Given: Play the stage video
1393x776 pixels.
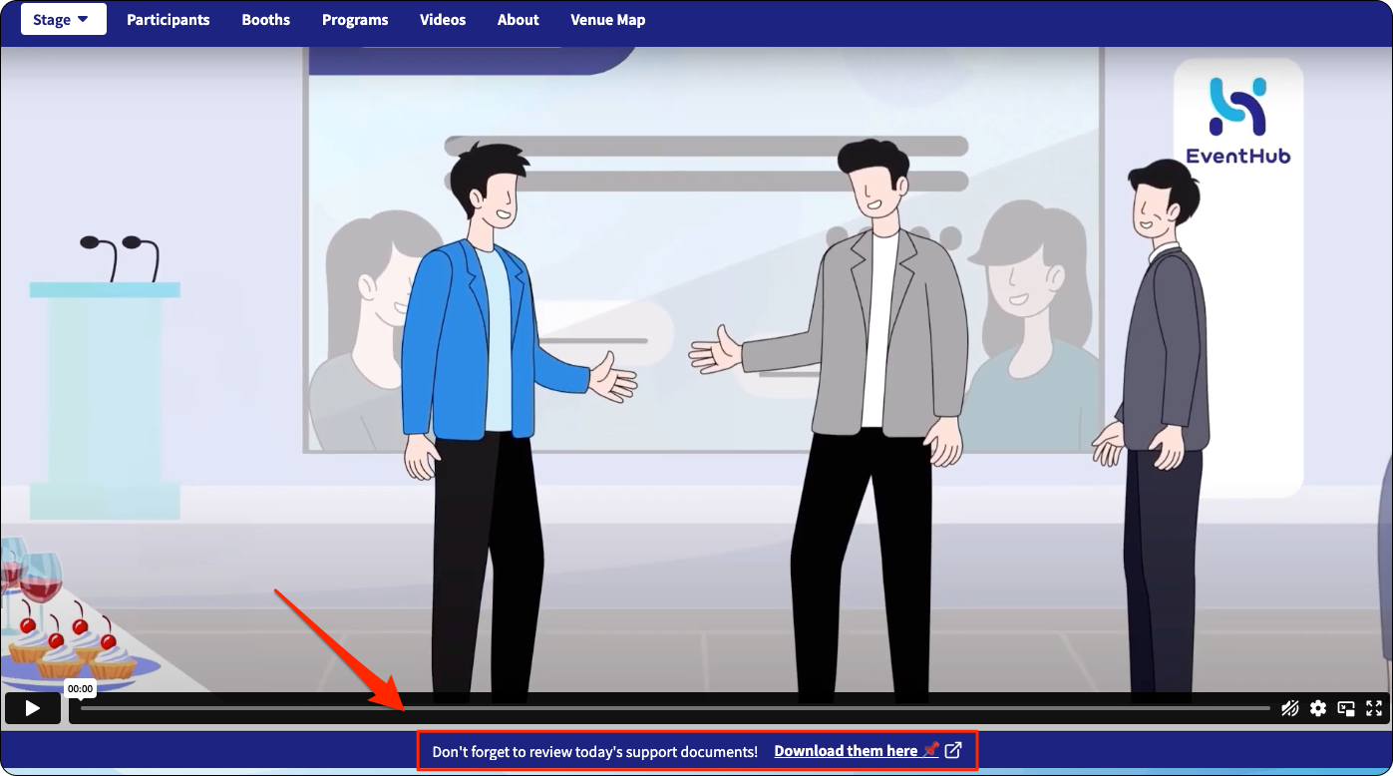Looking at the screenshot, I should [x=33, y=708].
